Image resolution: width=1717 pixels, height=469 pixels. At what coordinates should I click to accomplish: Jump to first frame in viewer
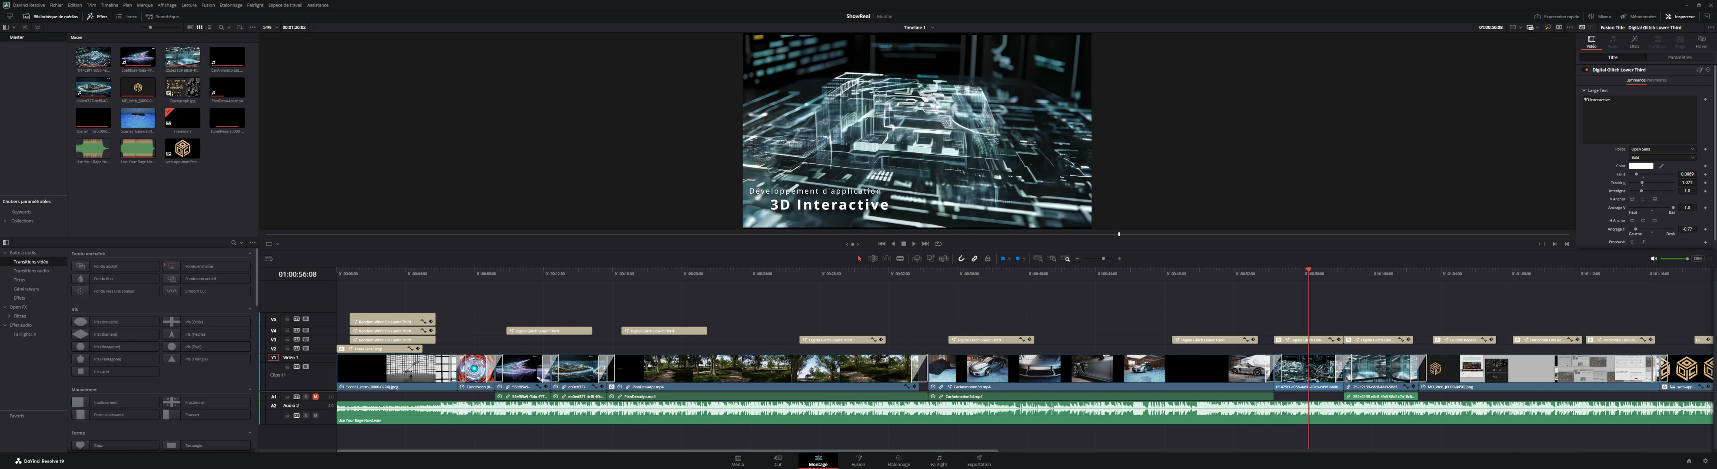pyautogui.click(x=882, y=244)
